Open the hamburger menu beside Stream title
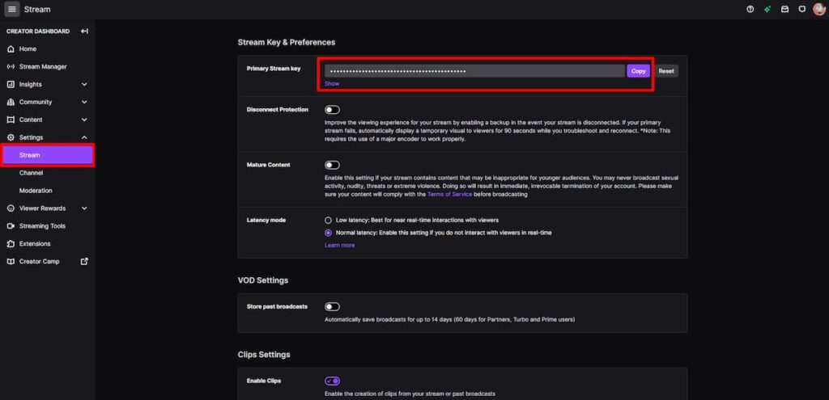Image resolution: width=829 pixels, height=400 pixels. pos(12,10)
